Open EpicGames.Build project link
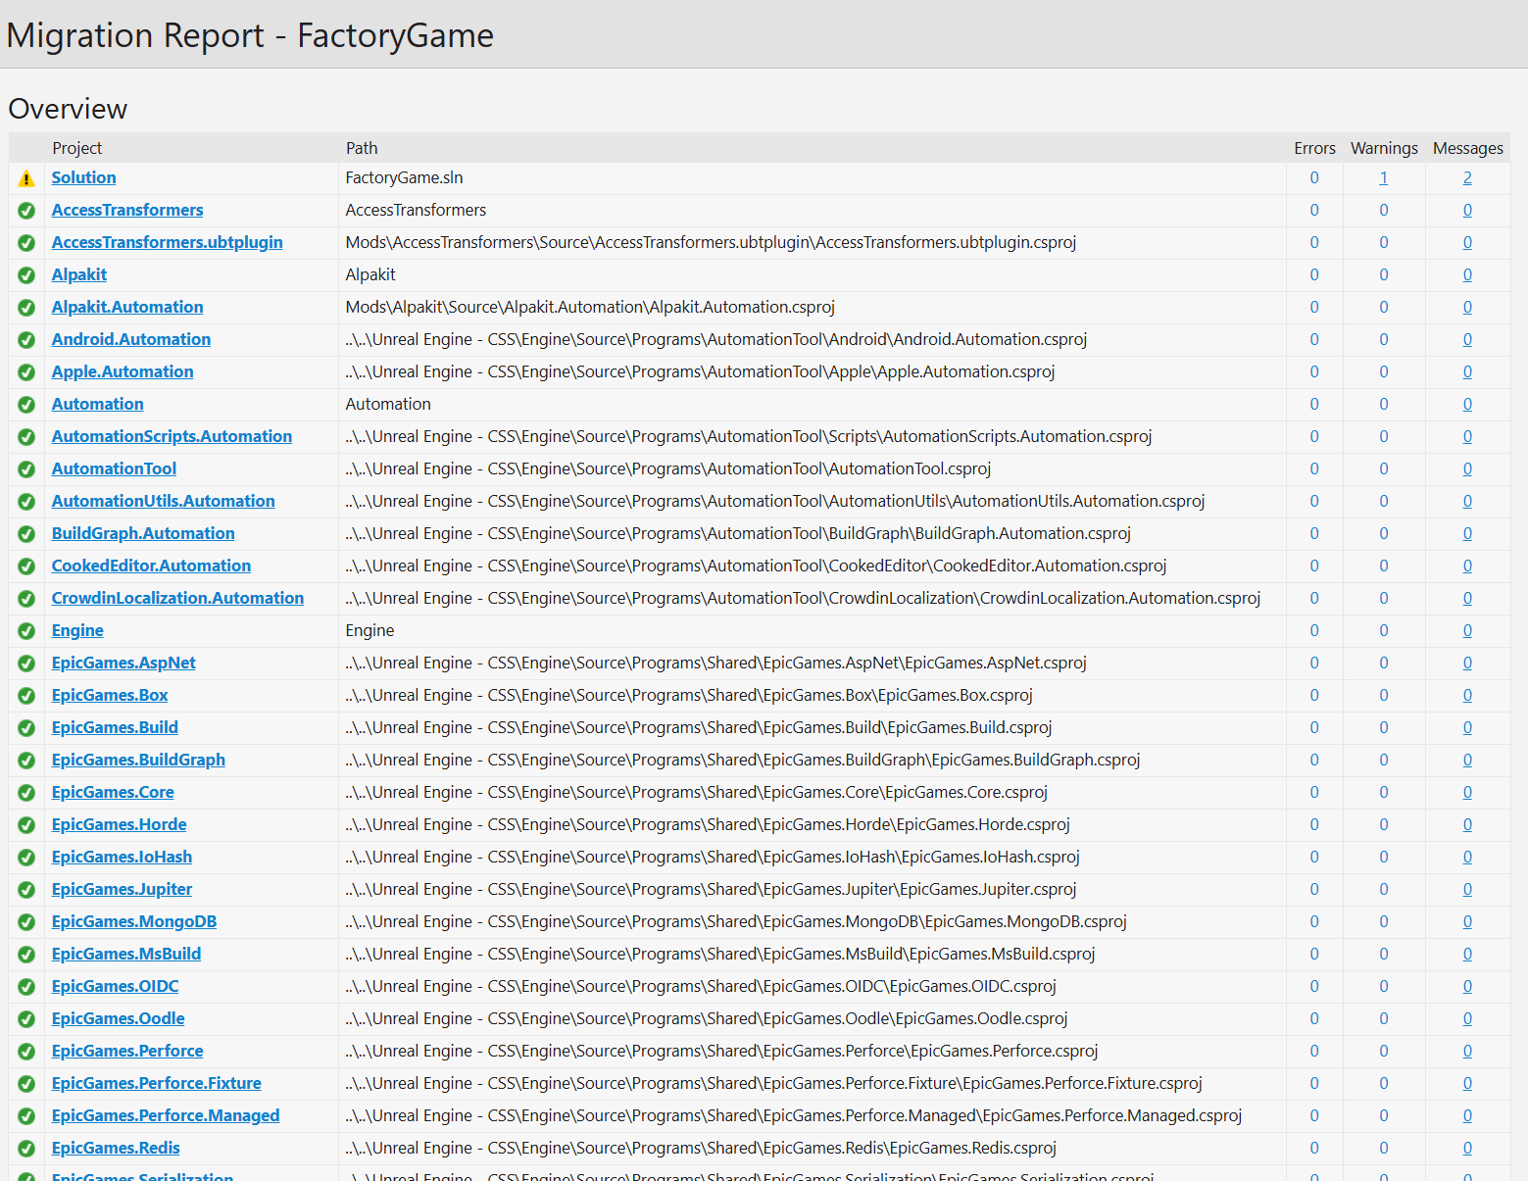The width and height of the screenshot is (1528, 1181). [x=115, y=727]
